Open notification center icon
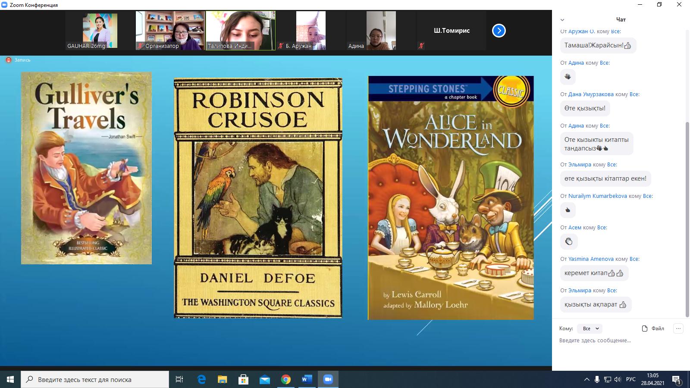The image size is (690, 388). (x=676, y=379)
